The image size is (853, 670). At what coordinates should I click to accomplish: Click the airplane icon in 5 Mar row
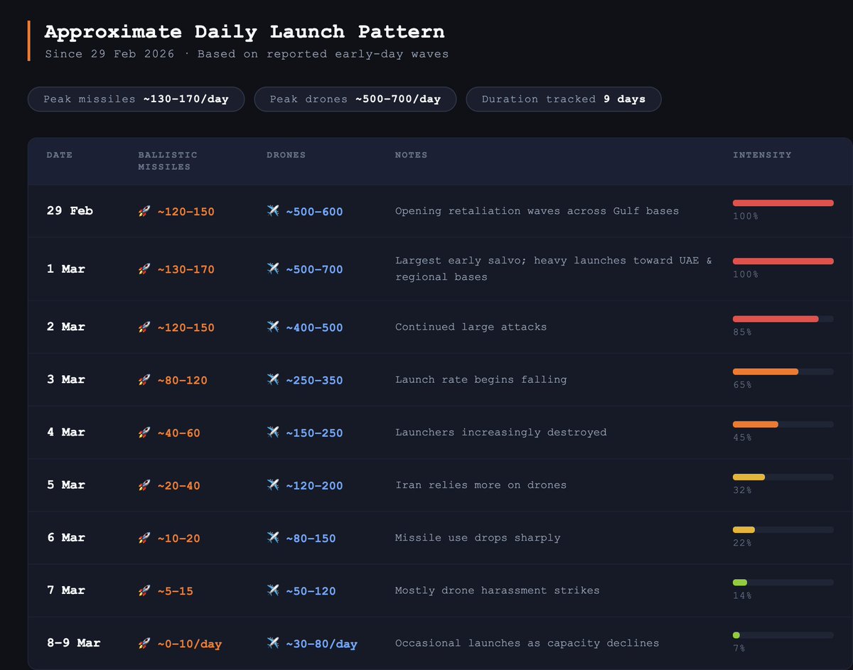pos(273,485)
